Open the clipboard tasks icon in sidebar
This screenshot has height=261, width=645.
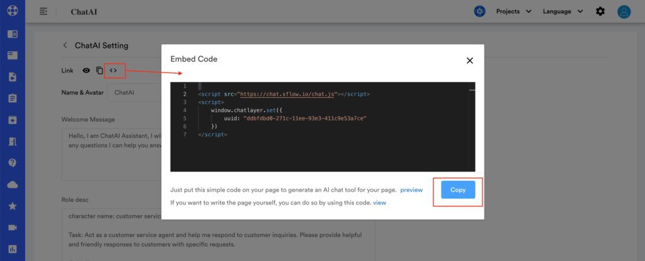coord(13,98)
